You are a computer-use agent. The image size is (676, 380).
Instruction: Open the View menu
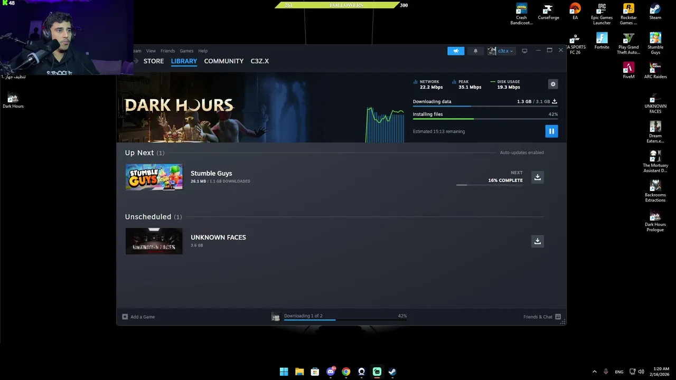pos(151,51)
